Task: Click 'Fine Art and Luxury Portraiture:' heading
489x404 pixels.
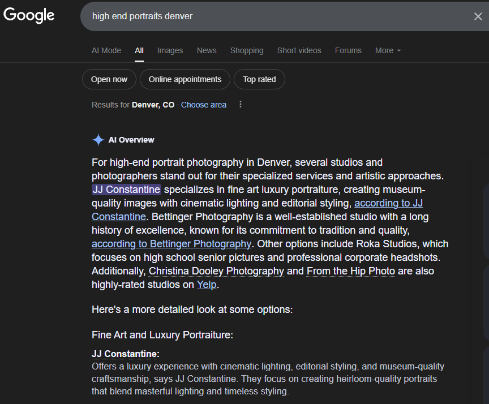Action: 162,335
